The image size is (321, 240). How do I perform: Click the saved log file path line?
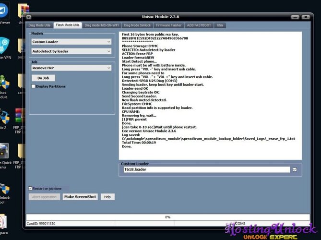[208, 139]
